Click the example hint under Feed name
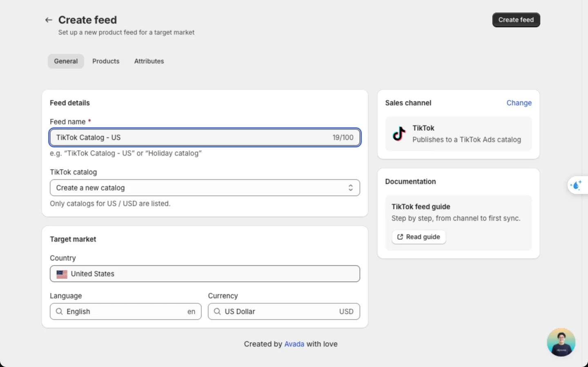588x367 pixels. point(126,153)
